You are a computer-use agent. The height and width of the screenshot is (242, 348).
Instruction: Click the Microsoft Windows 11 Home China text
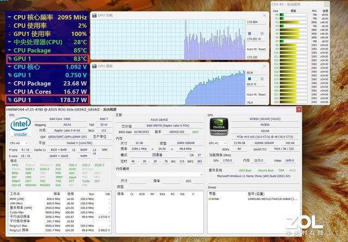pos(253,176)
